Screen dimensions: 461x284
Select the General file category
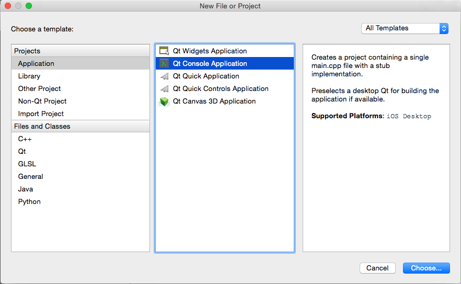click(x=80, y=177)
